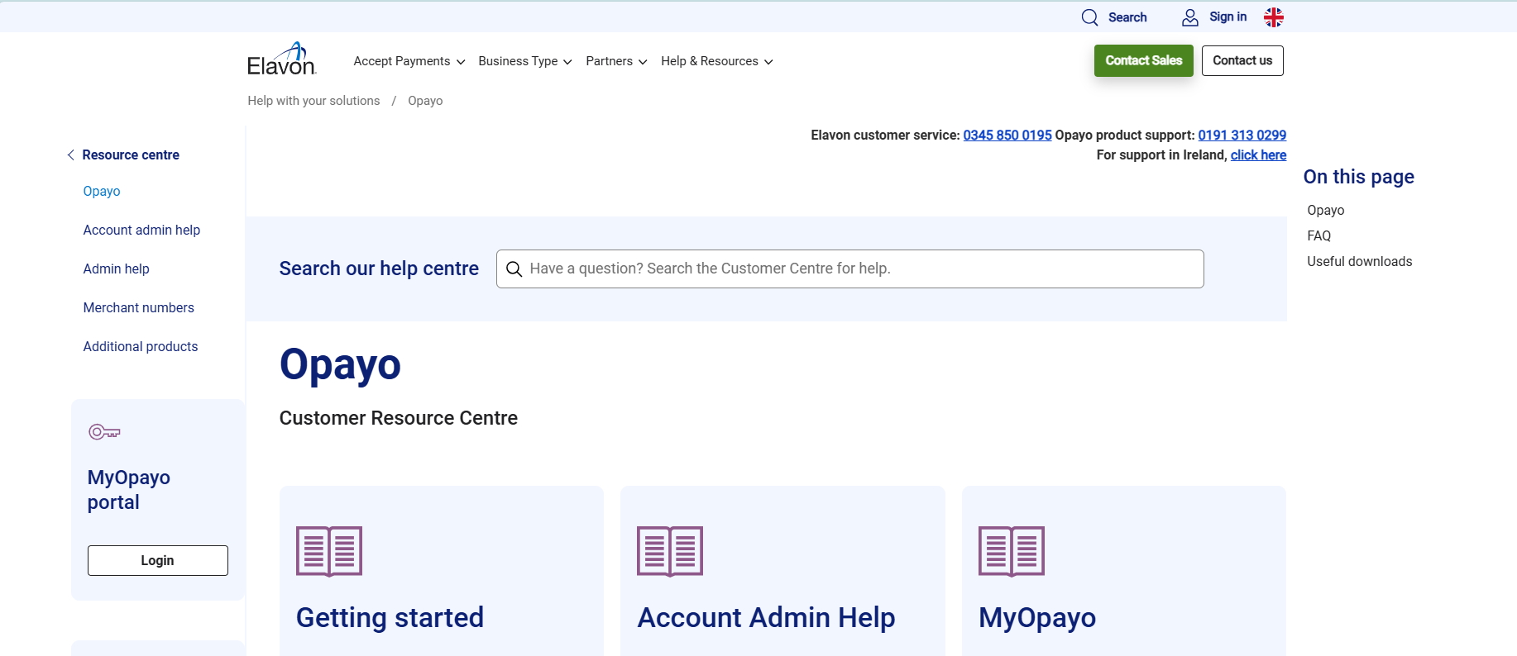The height and width of the screenshot is (656, 1517).
Task: Expand the Help & Resources menu
Action: [x=717, y=61]
